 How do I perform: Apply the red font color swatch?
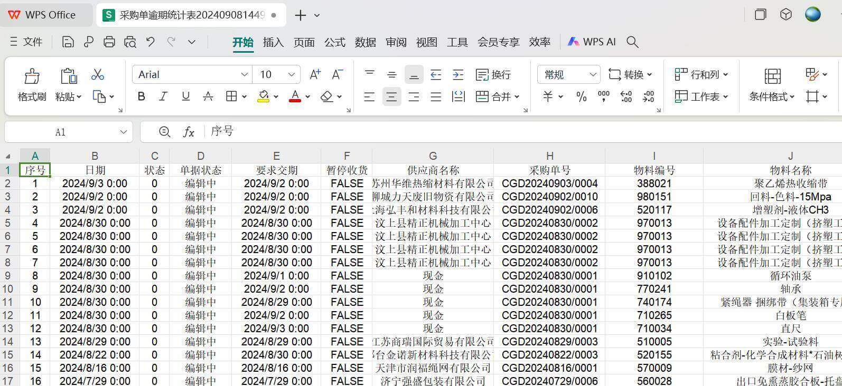pos(295,96)
